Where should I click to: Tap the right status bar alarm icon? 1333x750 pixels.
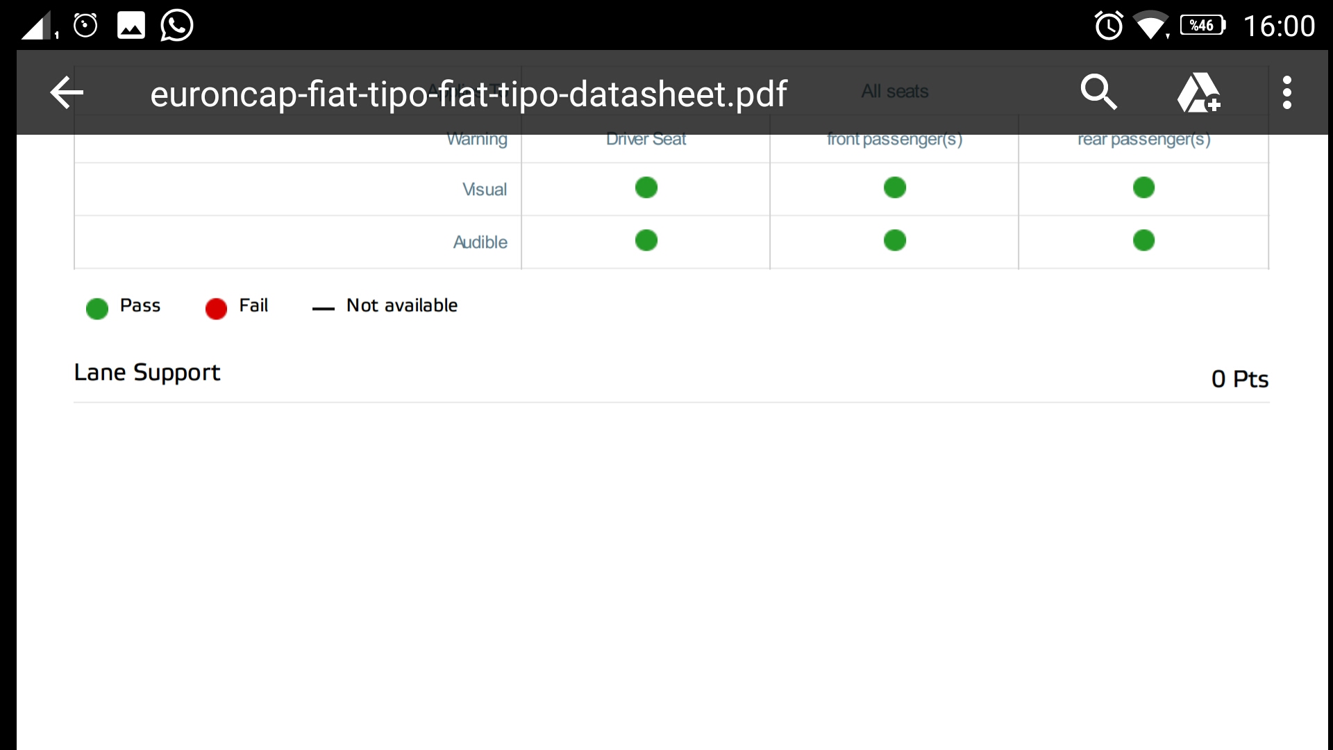coord(1109,26)
